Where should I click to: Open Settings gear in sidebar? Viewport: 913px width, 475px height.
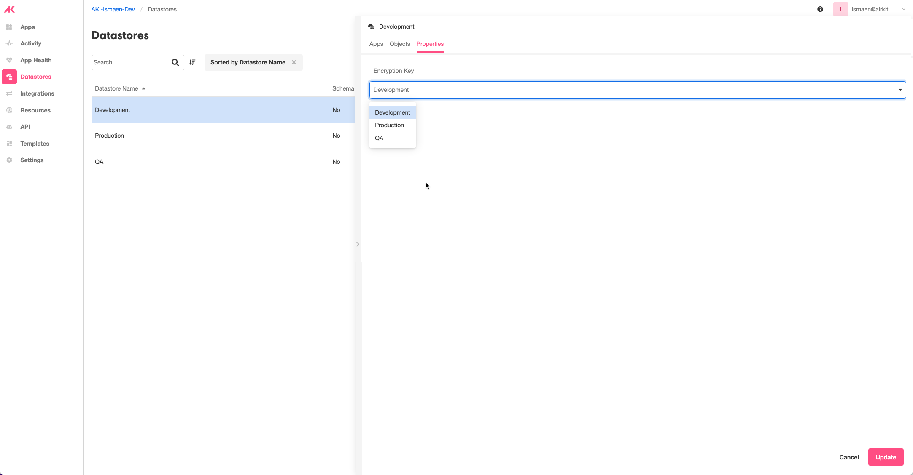pyautogui.click(x=9, y=160)
